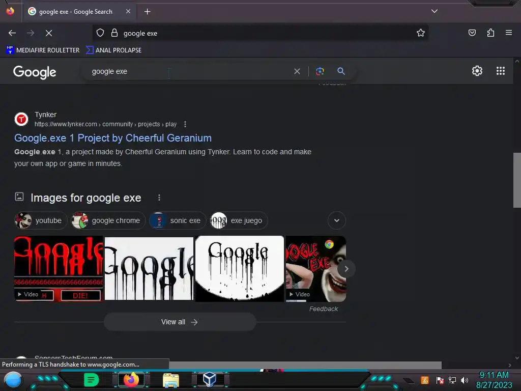Open the red Google DIE! video thumbnail
Image resolution: width=521 pixels, height=391 pixels.
click(59, 269)
